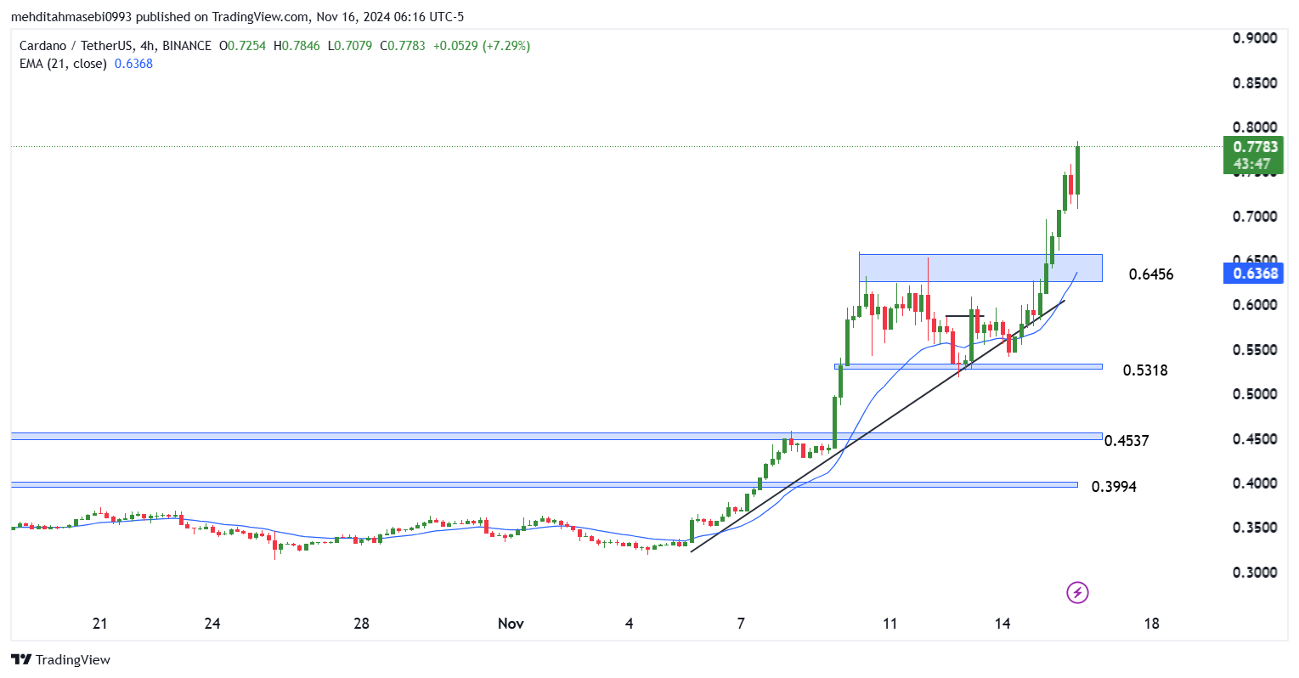Viewport: 1299px width, 678px height.
Task: Click the change +0.0529 (+7.29%) text
Action: point(482,46)
